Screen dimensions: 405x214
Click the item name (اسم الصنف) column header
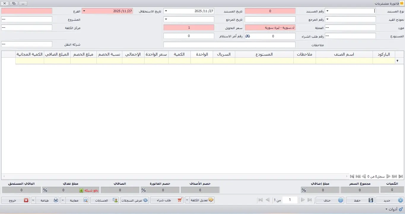coord(344,54)
